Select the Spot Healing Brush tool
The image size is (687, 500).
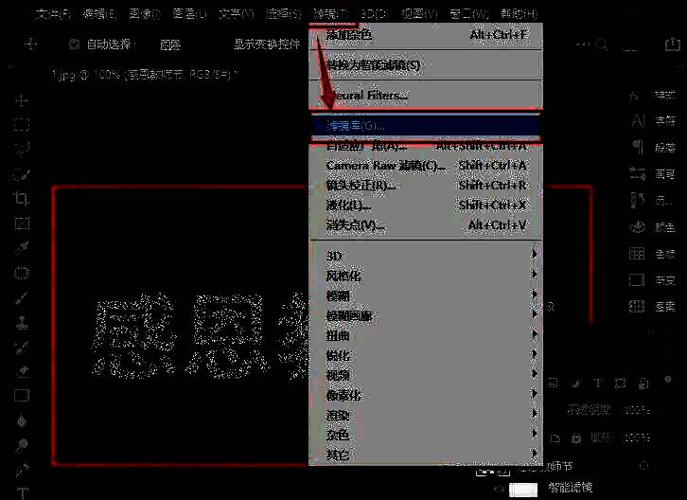pos(22,274)
